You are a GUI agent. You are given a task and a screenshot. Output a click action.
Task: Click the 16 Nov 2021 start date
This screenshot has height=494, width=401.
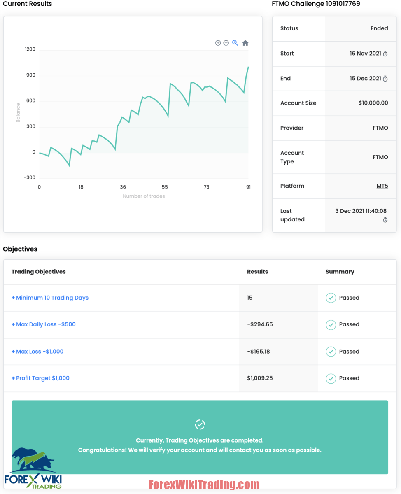365,54
